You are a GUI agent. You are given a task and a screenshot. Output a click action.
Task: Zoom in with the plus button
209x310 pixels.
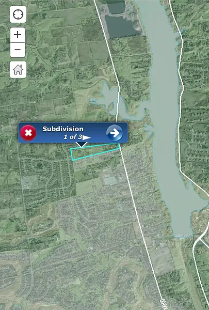coord(18,35)
